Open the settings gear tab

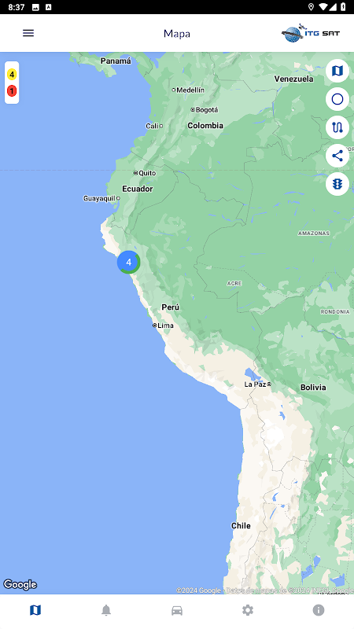248,610
